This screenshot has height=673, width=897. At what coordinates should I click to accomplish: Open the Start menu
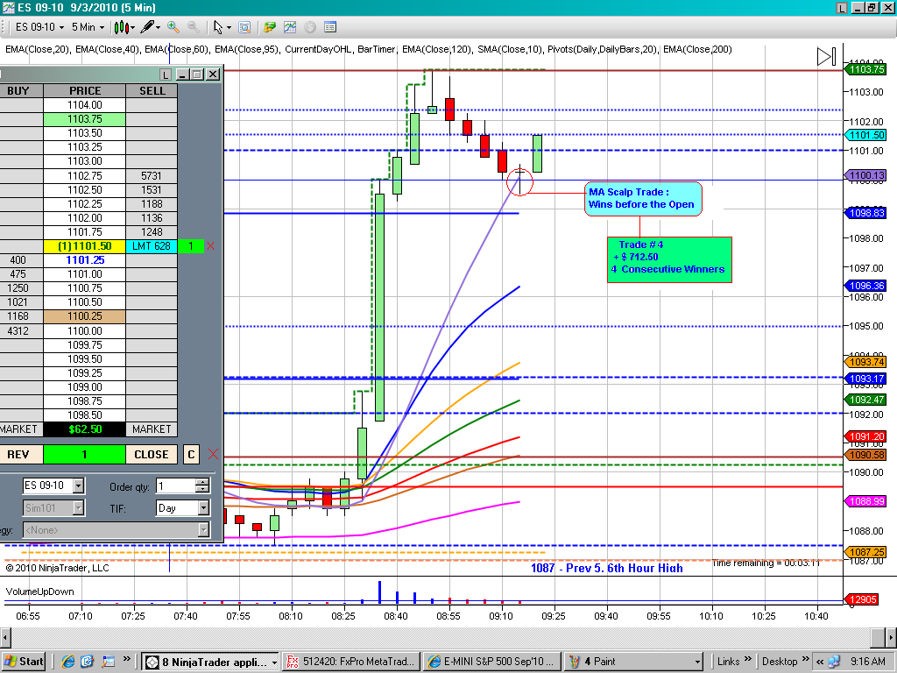pos(24,662)
